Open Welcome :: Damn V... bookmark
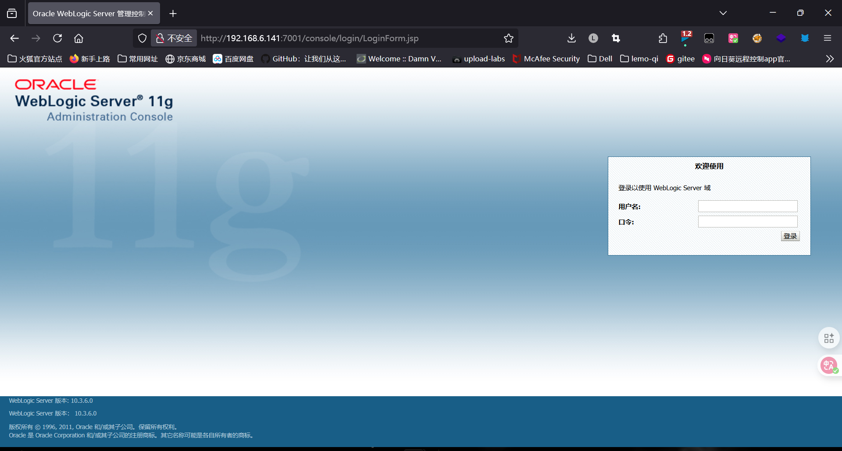The width and height of the screenshot is (842, 451). tap(399, 59)
